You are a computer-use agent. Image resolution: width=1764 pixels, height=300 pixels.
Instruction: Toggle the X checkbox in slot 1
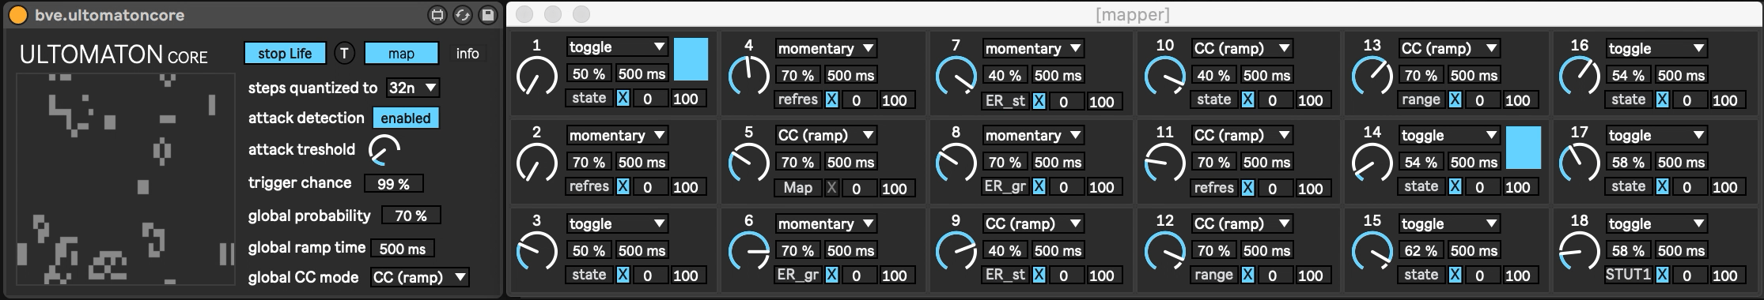click(x=623, y=99)
